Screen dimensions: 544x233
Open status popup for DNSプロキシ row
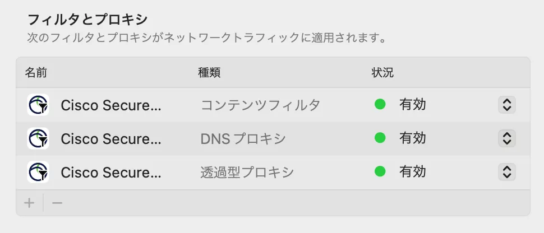coord(506,138)
